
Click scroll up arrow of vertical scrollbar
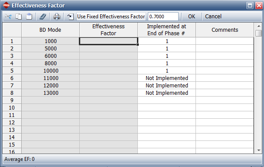coord(259,26)
